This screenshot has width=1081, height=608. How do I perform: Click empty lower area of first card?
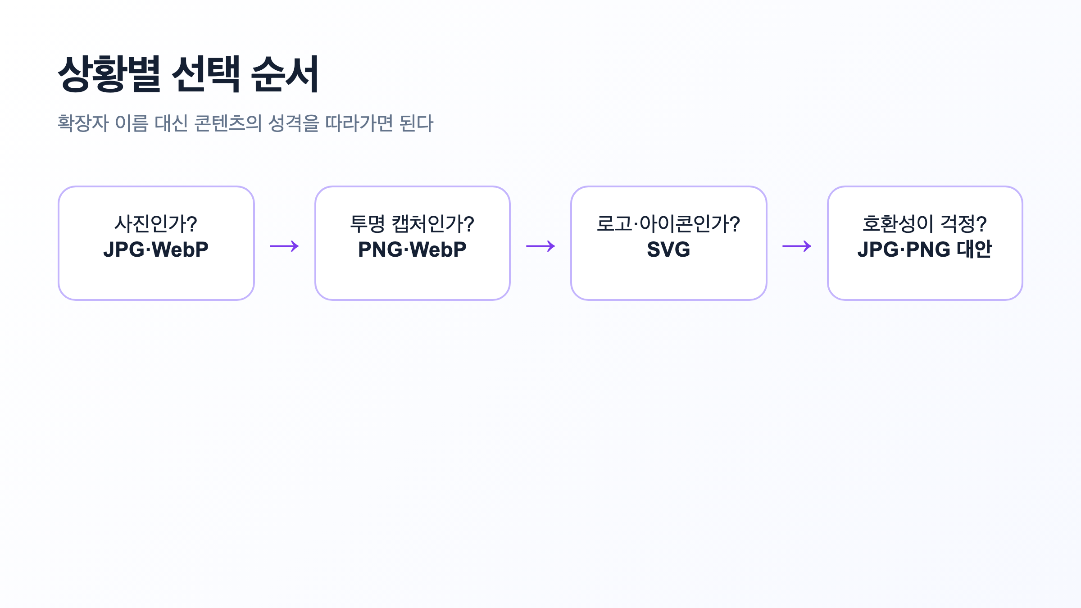(156, 280)
